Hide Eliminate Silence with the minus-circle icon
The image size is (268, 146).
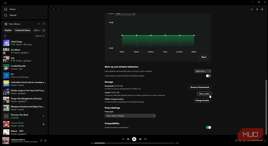click(x=45, y=141)
